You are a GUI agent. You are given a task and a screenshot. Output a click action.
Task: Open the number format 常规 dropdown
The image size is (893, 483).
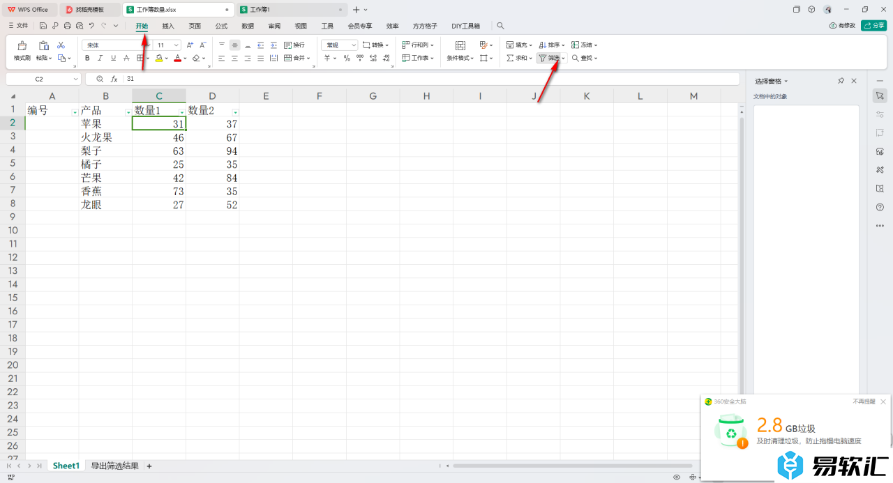click(354, 45)
